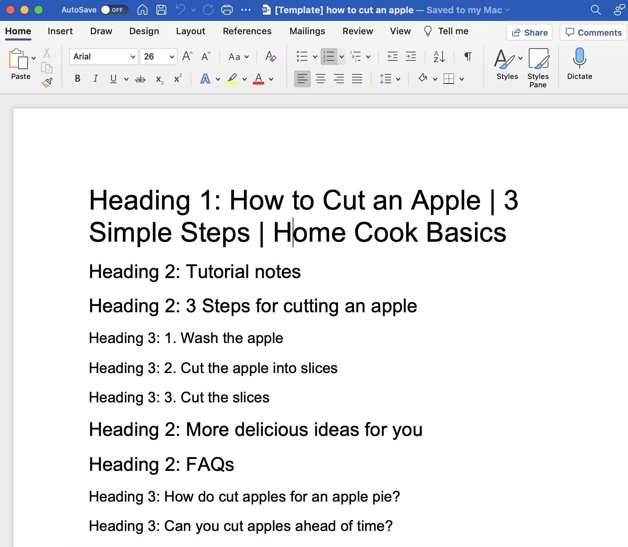Viewport: 628px width, 547px height.
Task: Toggle paragraph mark visibility
Action: point(467,56)
